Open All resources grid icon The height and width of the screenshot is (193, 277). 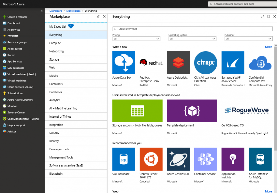pos(4,49)
